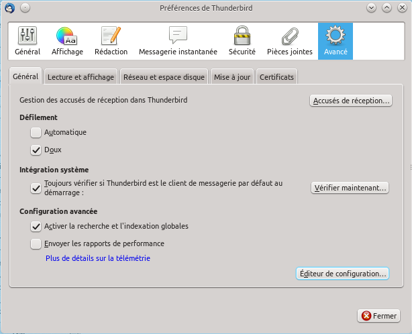Screen dimensions: 412x334
Task: Switch to the Général sub-tab
Action: point(25,76)
